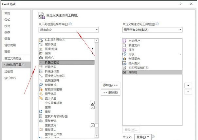
Task: Click the 粘贴值和源格式 command icon
Action: point(41,40)
